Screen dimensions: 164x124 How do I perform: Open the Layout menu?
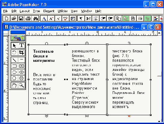click(x=25, y=11)
